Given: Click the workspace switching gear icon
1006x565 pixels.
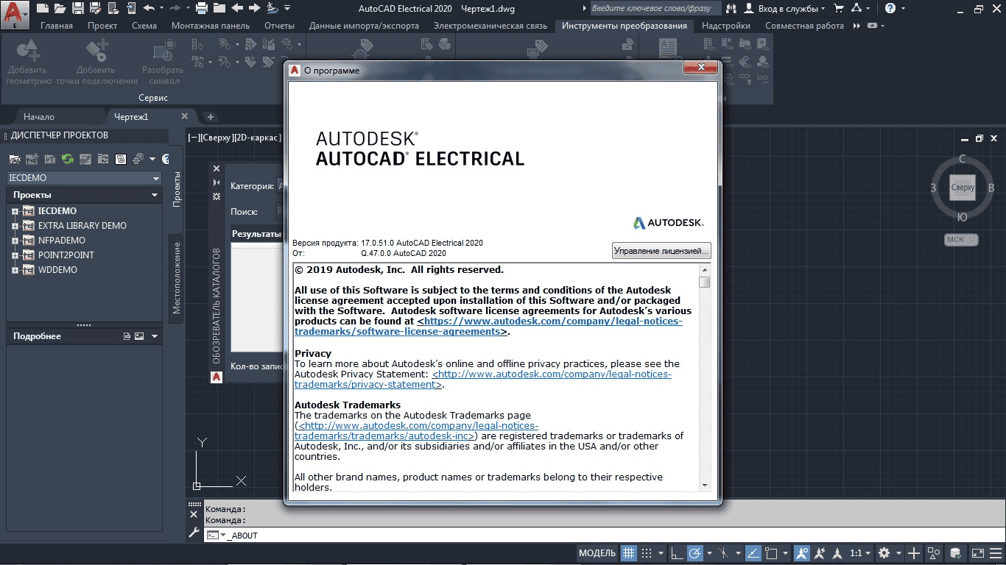Looking at the screenshot, I should click(x=884, y=553).
